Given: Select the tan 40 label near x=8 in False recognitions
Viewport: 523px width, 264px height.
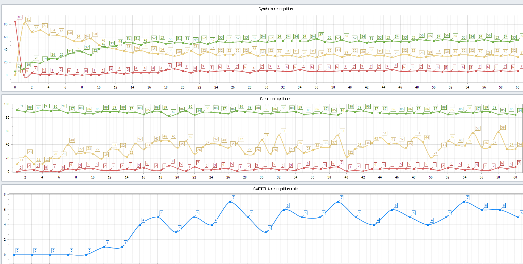Looking at the screenshot, I should pyautogui.click(x=72, y=140).
